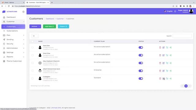
Task: Go to Dashboard in the sidebar
Action: [x=13, y=17]
